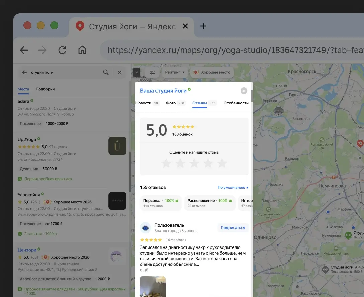
Task: Open the map filters settings icon
Action: [x=152, y=72]
